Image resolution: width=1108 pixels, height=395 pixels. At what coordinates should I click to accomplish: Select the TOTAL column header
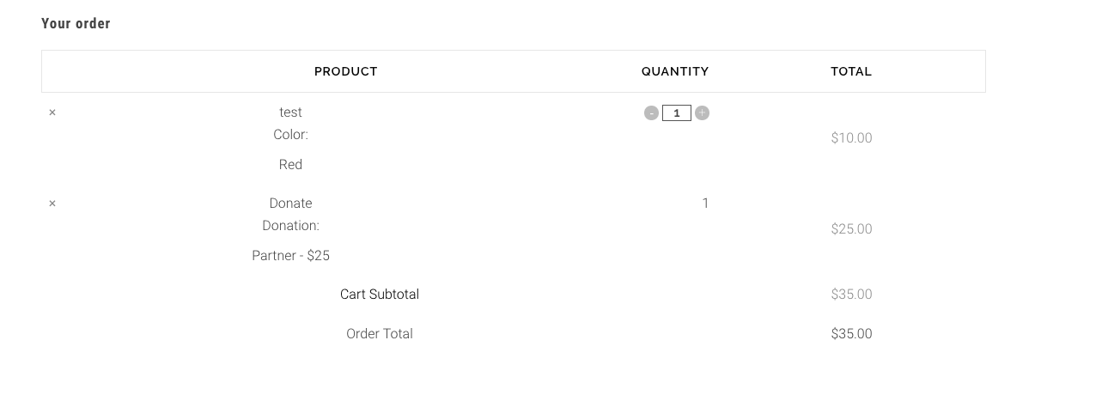coord(851,71)
